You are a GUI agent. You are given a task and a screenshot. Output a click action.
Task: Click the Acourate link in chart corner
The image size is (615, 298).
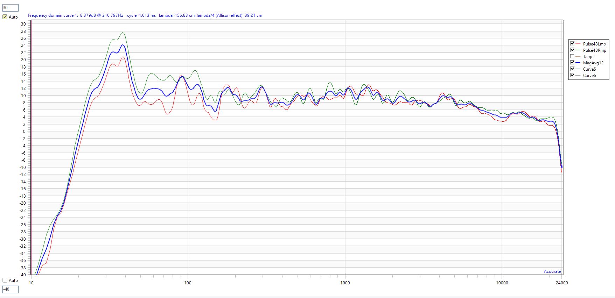(x=552, y=271)
